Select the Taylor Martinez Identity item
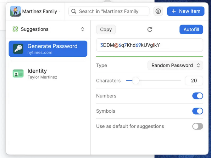Screen dimensions: 211x158 [42, 74]
